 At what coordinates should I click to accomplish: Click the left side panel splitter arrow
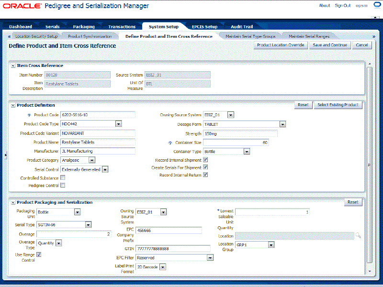point(6,155)
